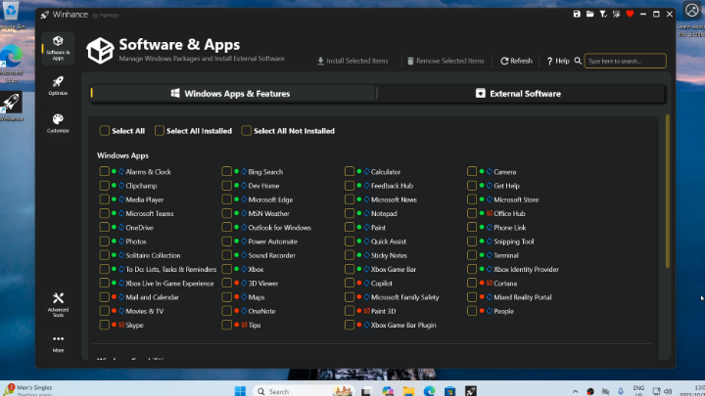Click the Xbox Identity Provider label
This screenshot has height=396, width=705.
[526, 269]
